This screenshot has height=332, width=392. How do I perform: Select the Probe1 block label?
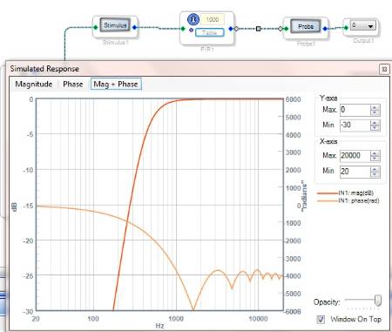[x=306, y=44]
